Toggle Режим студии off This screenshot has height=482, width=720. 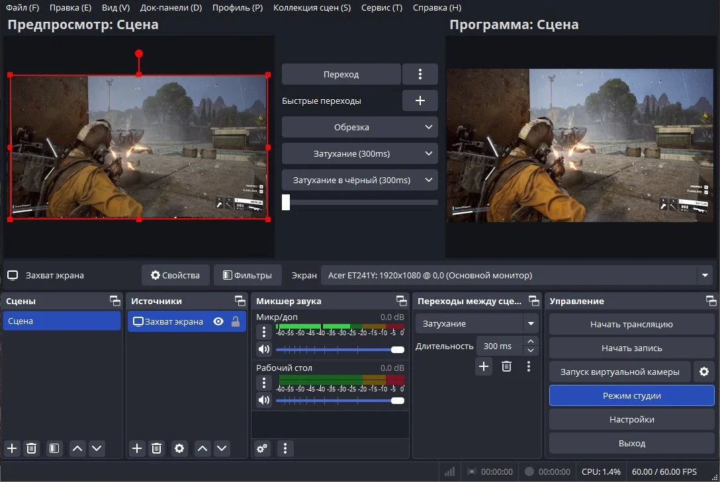tap(631, 396)
